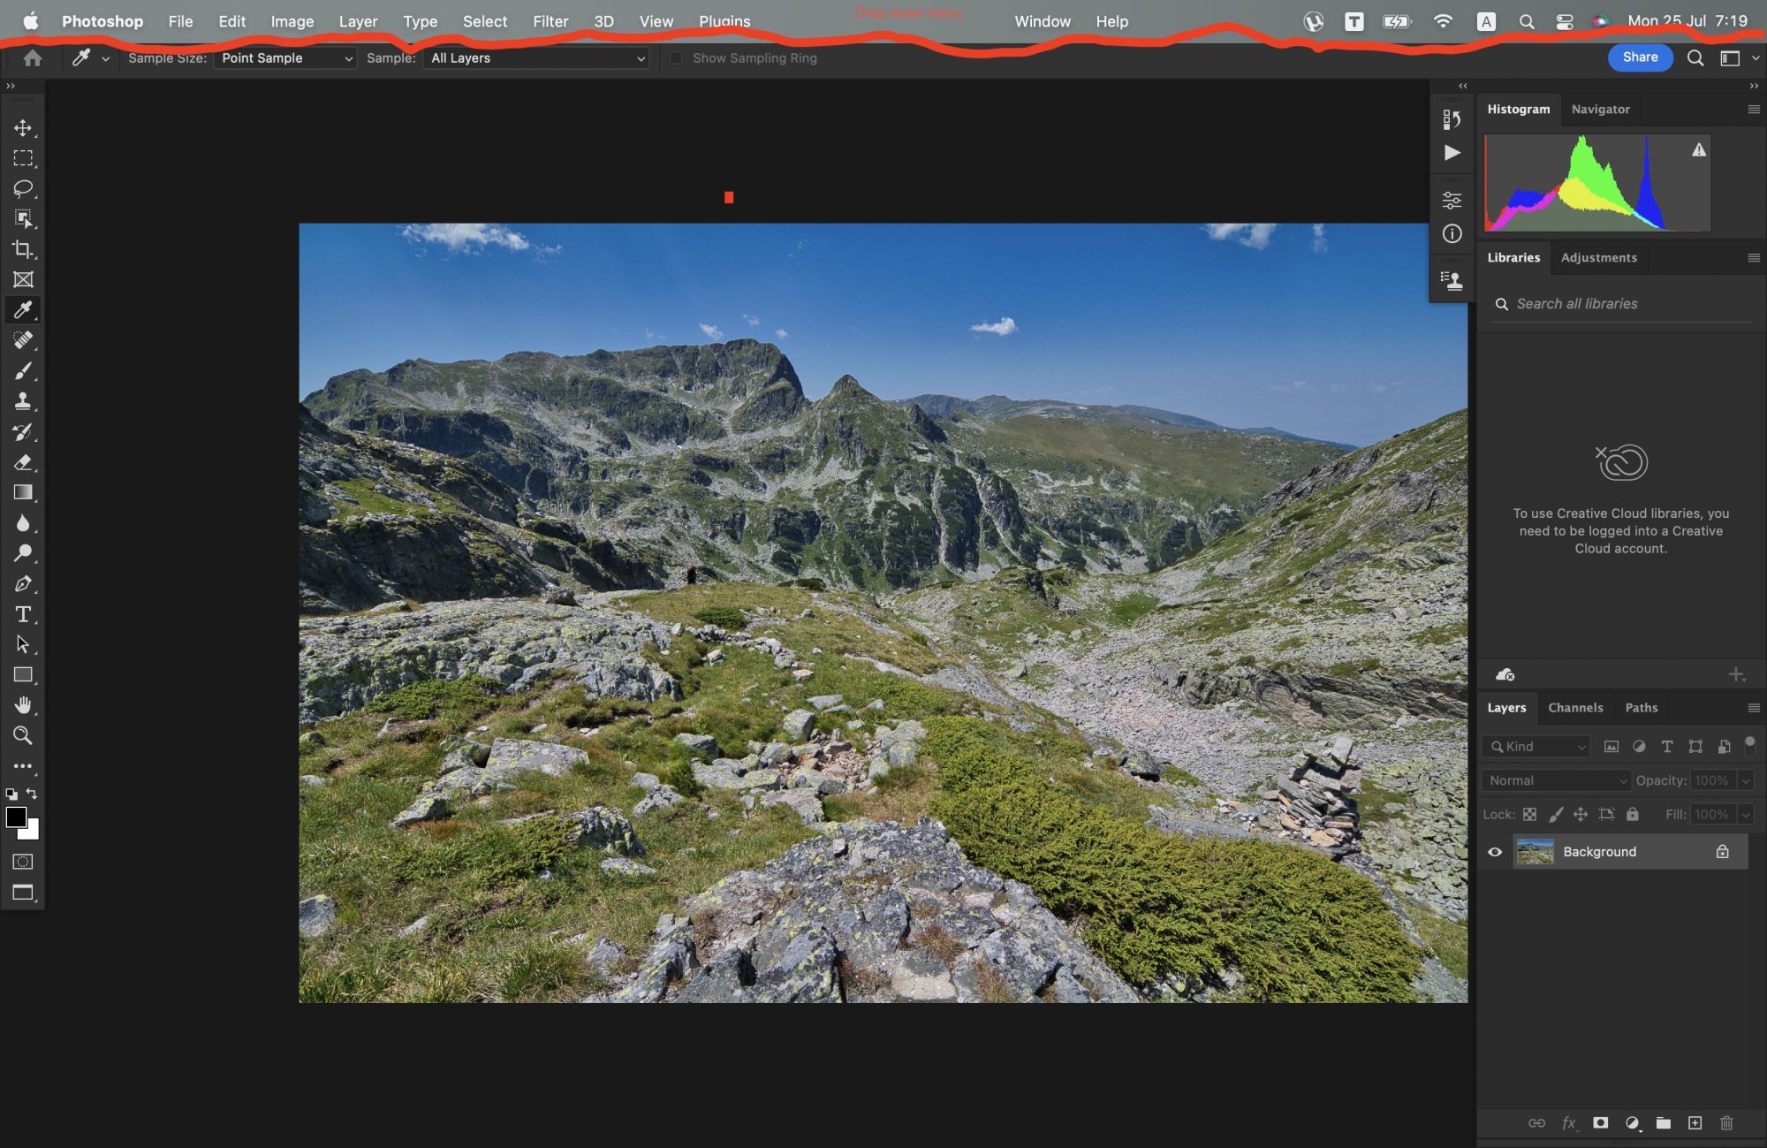Open the Sample All Layers dropdown

tap(536, 58)
